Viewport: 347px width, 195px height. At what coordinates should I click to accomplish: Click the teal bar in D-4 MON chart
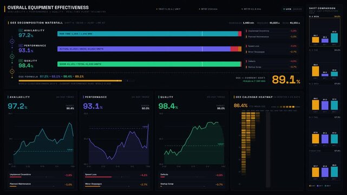tap(334, 38)
